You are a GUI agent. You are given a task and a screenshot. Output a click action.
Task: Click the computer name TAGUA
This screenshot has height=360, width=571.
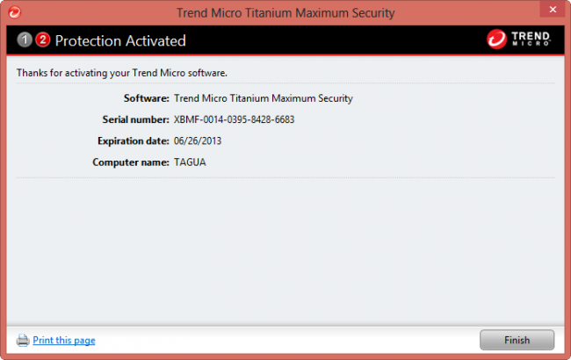coord(192,162)
